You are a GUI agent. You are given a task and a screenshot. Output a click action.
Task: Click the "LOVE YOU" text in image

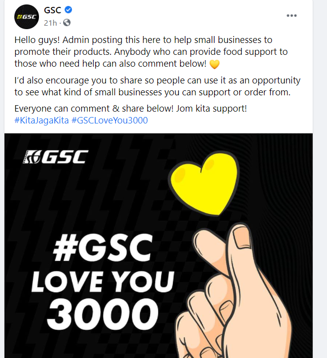(x=103, y=282)
